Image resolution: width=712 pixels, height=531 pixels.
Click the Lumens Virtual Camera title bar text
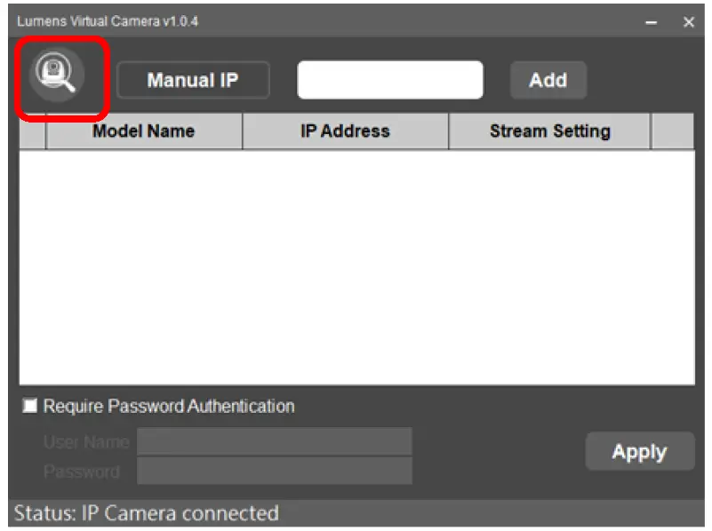click(x=108, y=21)
